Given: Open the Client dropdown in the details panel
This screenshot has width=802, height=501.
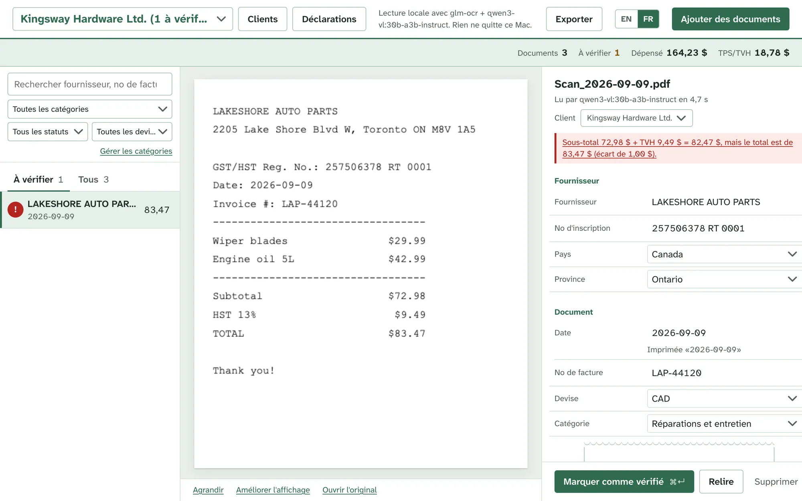Looking at the screenshot, I should [636, 118].
